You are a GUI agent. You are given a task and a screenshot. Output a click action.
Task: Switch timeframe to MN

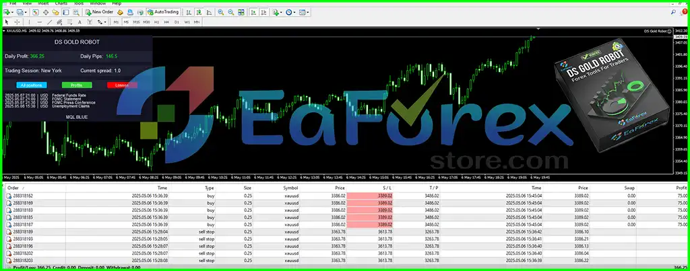[197, 22]
